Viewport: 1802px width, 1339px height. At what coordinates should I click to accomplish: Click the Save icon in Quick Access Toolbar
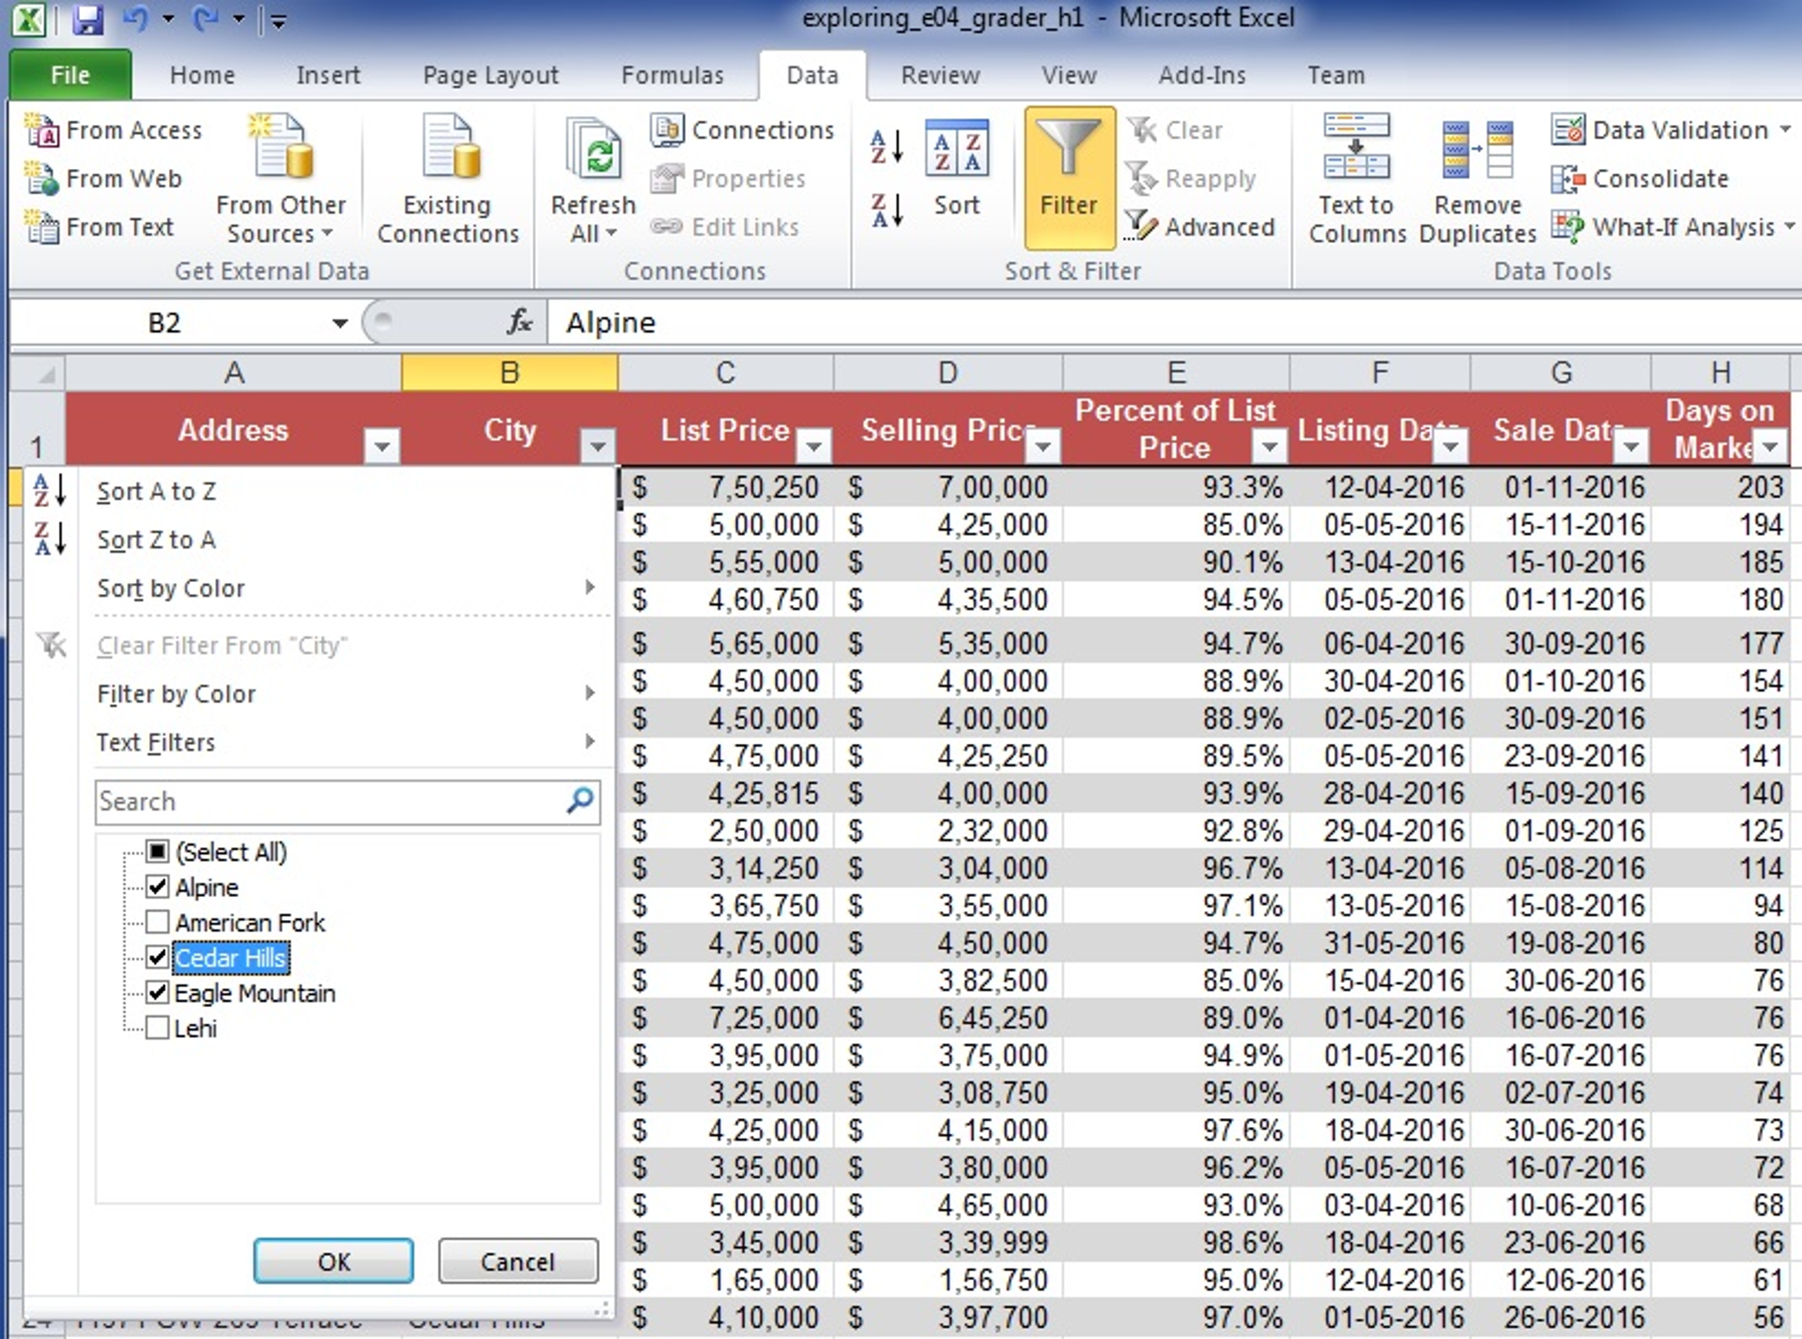pyautogui.click(x=87, y=18)
